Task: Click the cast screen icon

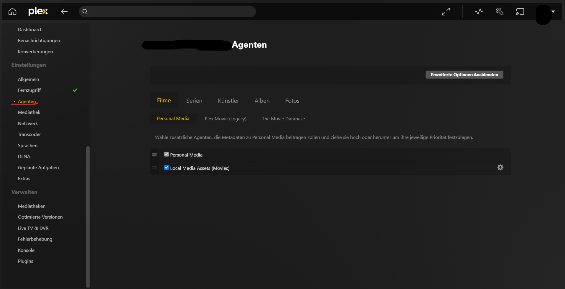Action: click(520, 11)
